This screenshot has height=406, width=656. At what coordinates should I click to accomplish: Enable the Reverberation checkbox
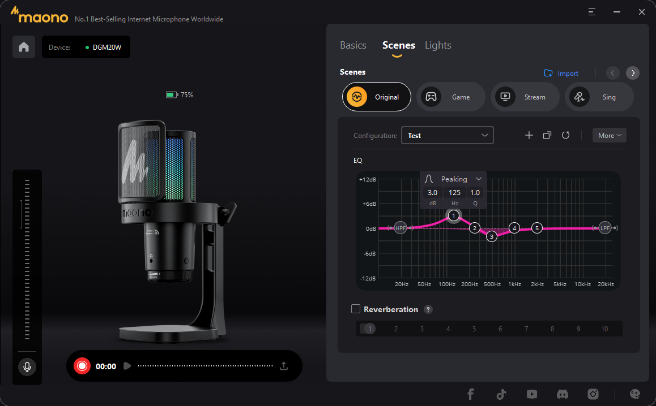click(x=356, y=309)
